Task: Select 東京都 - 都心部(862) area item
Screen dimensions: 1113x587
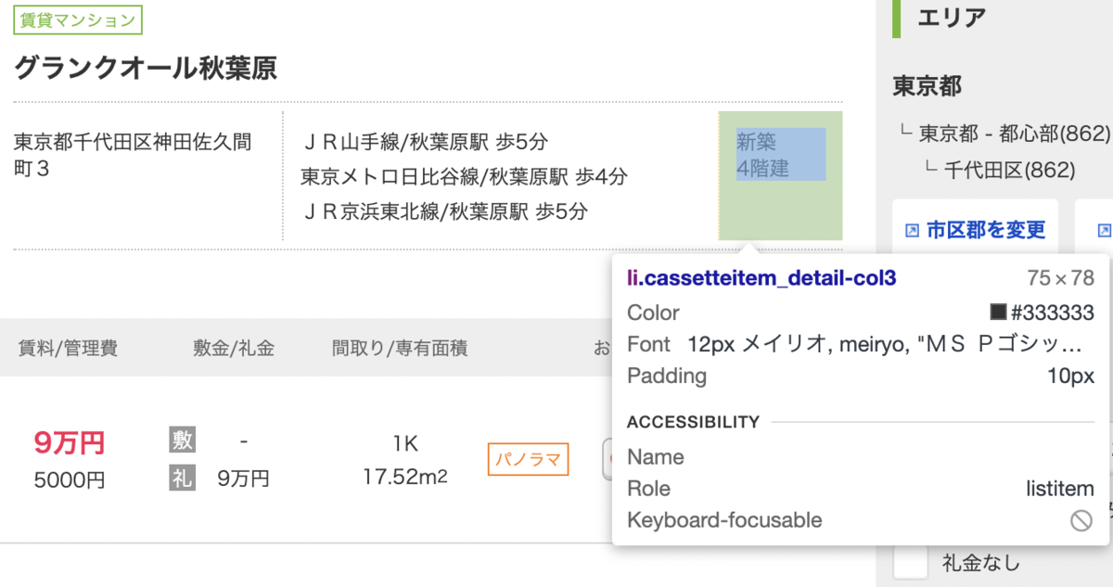Action: pos(1014,134)
